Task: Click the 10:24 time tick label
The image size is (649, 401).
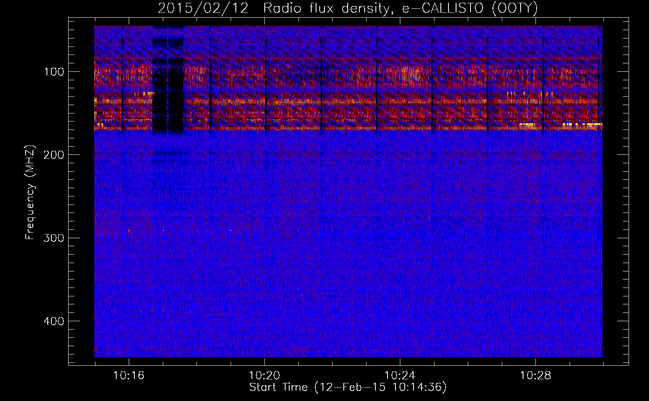Action: (400, 376)
